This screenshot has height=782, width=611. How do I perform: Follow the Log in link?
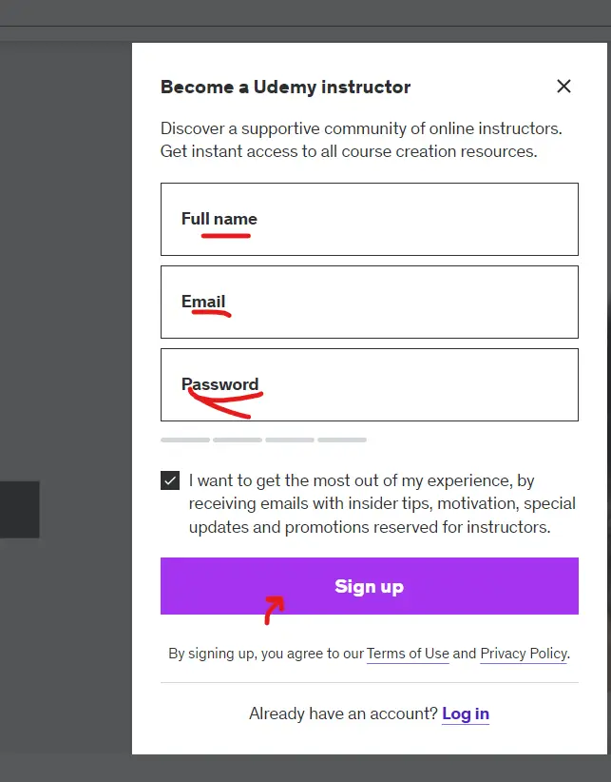tap(466, 714)
